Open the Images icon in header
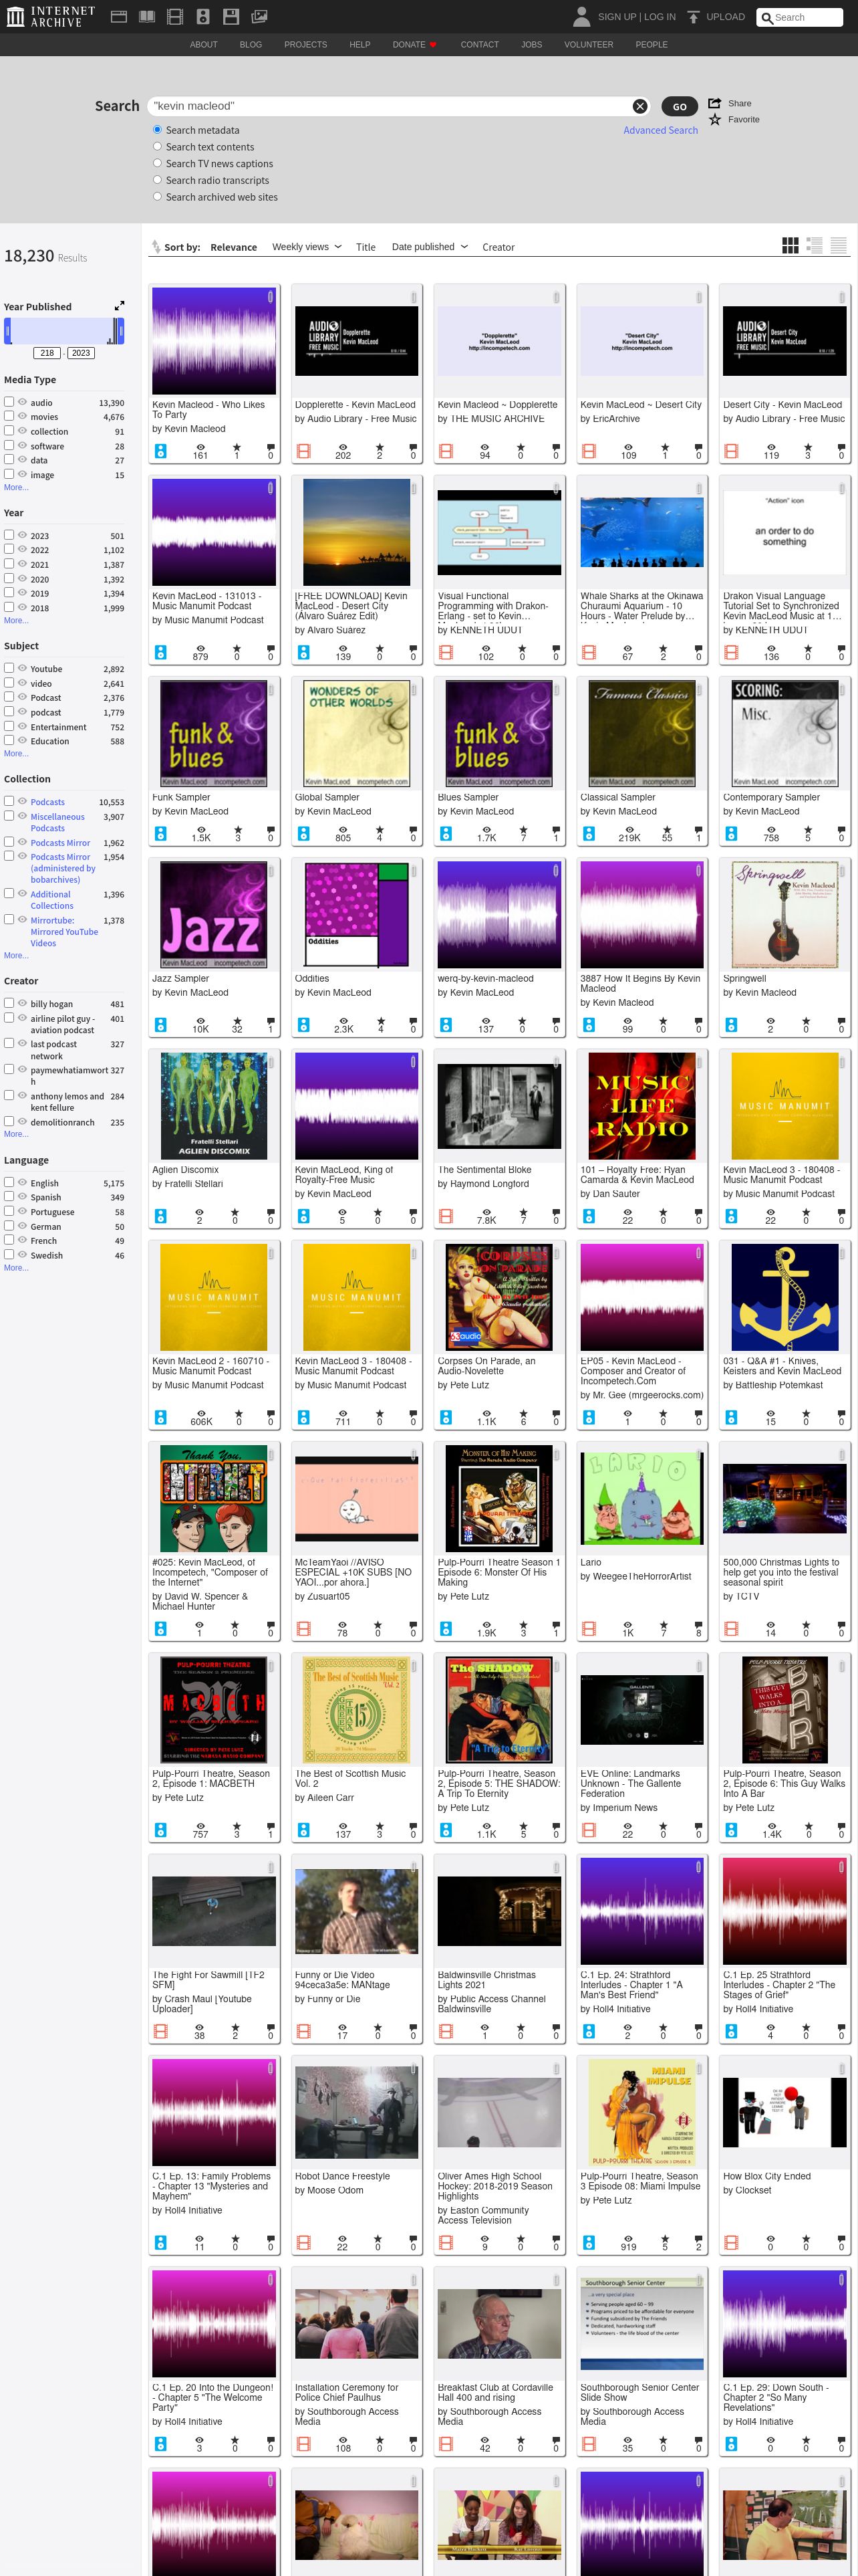The width and height of the screenshot is (858, 2576). coord(259,17)
